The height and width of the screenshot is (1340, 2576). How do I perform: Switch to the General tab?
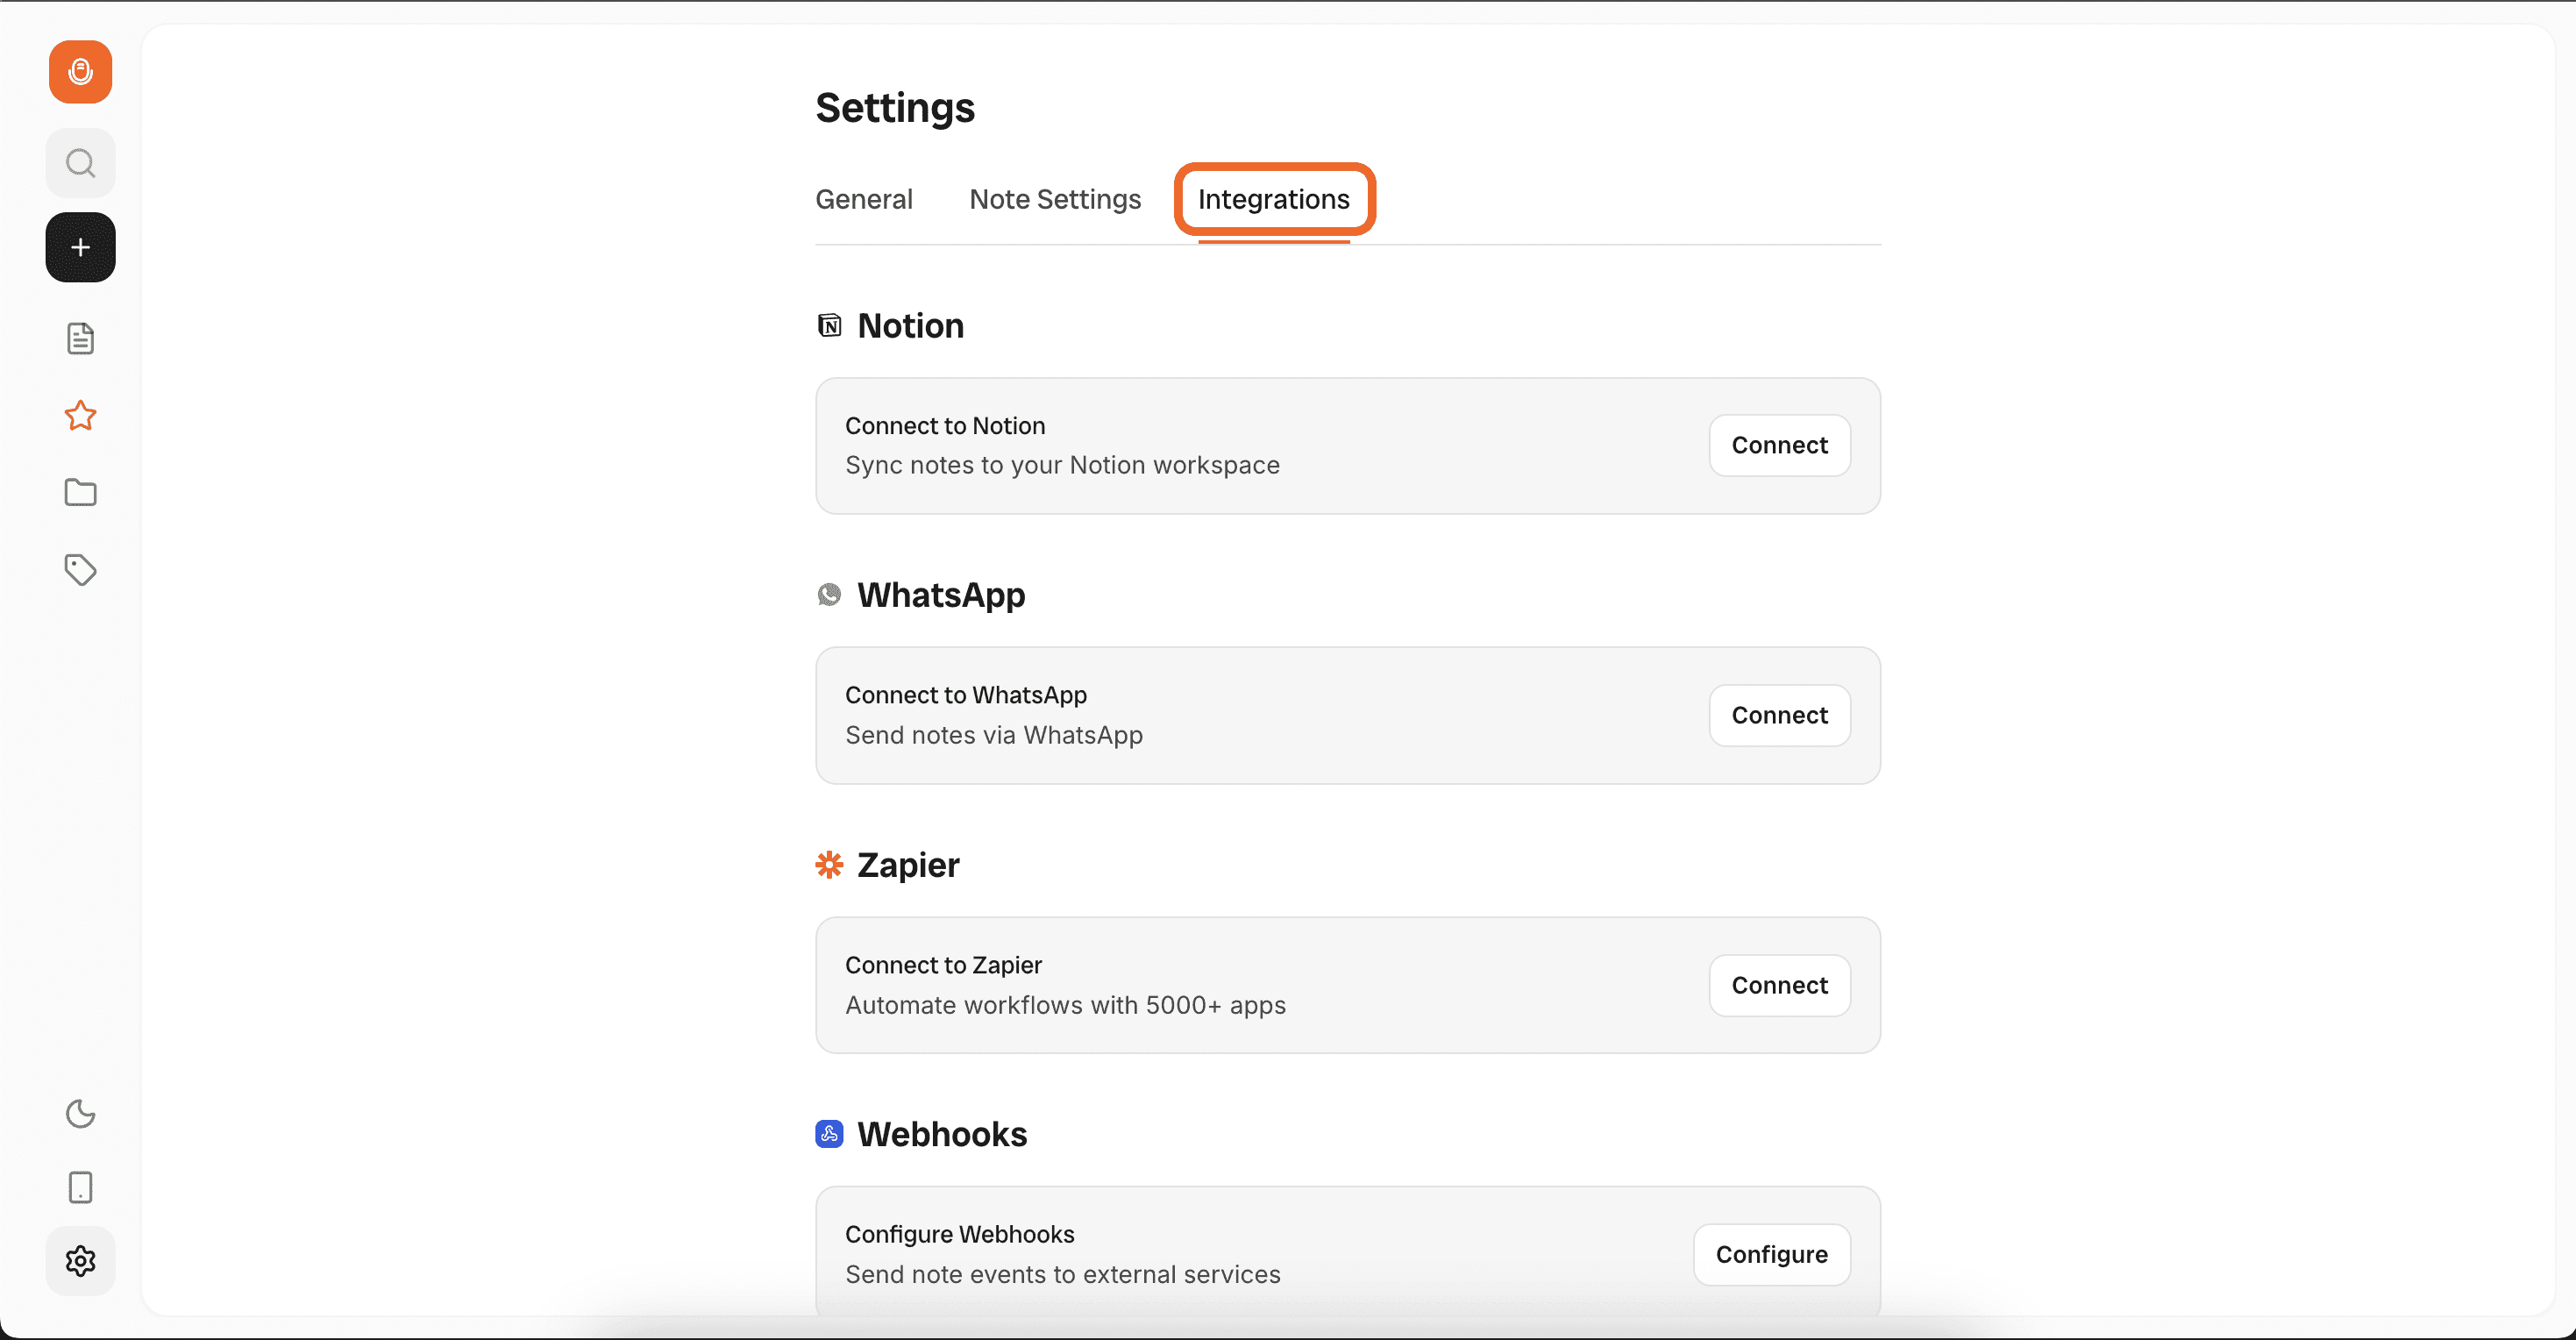pyautogui.click(x=863, y=199)
